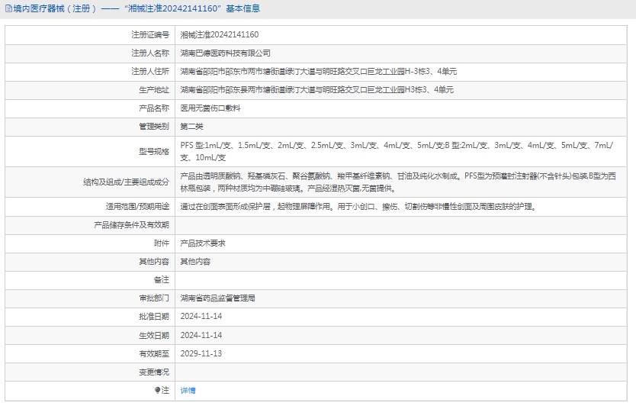The width and height of the screenshot is (636, 406).
Task: Click the 产品技术要求 attachment cell
Action: 203,243
